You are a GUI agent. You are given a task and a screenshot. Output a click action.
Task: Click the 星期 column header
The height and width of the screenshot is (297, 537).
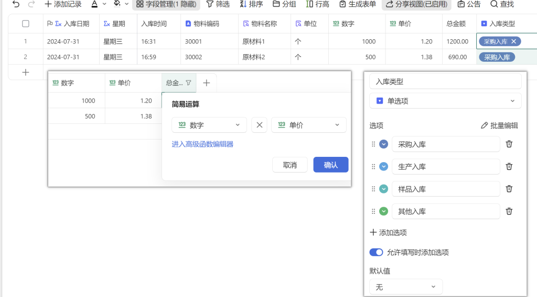(x=118, y=24)
